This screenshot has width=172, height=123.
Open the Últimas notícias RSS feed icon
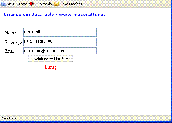pyautogui.click(x=56, y=4)
